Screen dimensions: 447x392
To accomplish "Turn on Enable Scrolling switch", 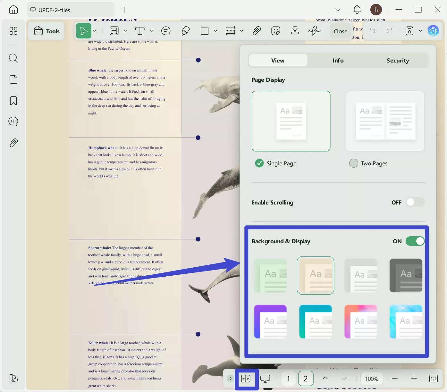I will (x=415, y=202).
